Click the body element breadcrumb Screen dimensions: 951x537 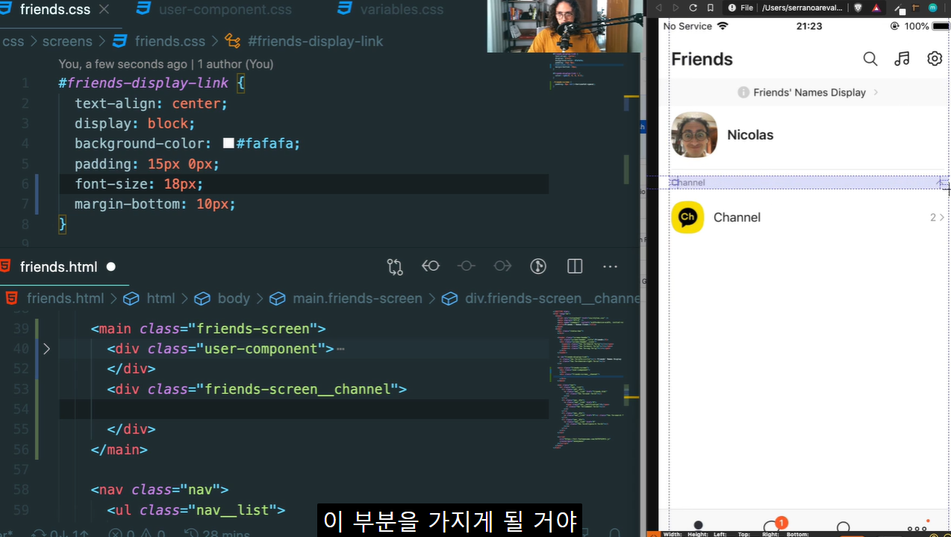coord(234,298)
